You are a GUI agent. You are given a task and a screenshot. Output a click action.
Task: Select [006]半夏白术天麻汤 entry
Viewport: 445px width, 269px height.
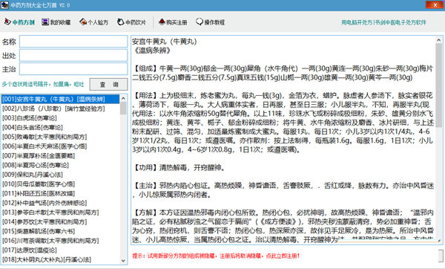point(60,146)
